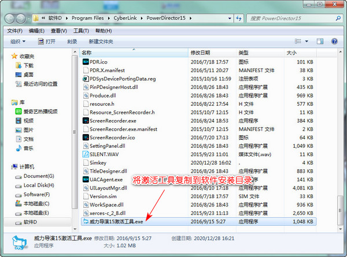Click the 打开 toolbar button
Viewport: 347px width, 257px height.
pyautogui.click(x=47, y=42)
